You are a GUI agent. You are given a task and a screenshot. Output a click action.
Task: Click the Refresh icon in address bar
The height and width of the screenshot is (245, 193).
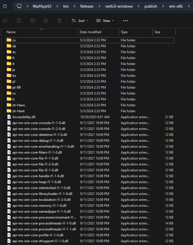[5, 6]
